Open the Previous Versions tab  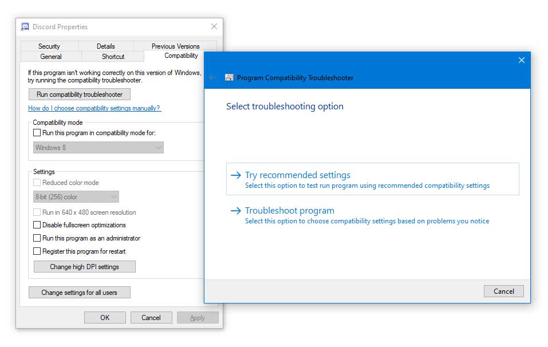point(175,46)
